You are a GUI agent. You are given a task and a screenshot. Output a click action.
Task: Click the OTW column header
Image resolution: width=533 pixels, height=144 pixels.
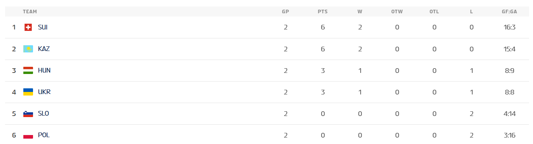tap(397, 11)
